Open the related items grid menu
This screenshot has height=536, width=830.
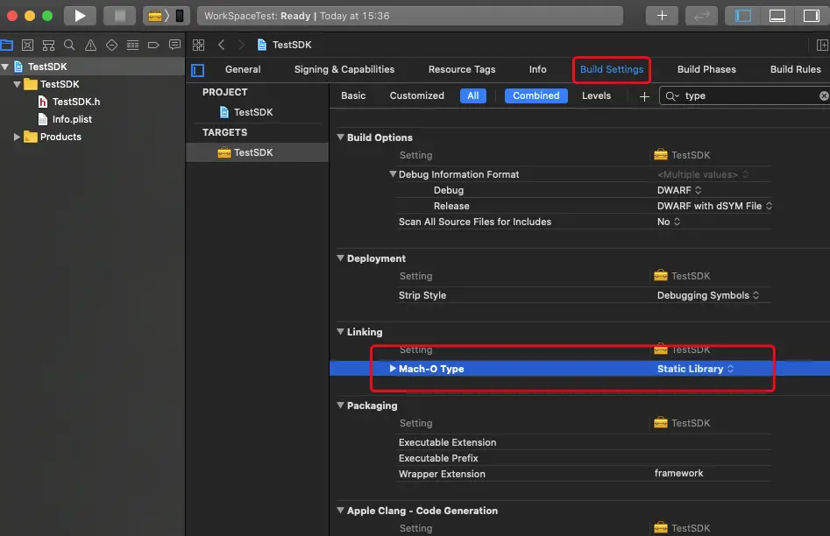198,45
